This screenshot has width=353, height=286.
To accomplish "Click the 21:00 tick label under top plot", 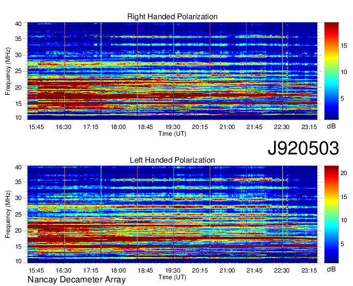I will [x=227, y=127].
